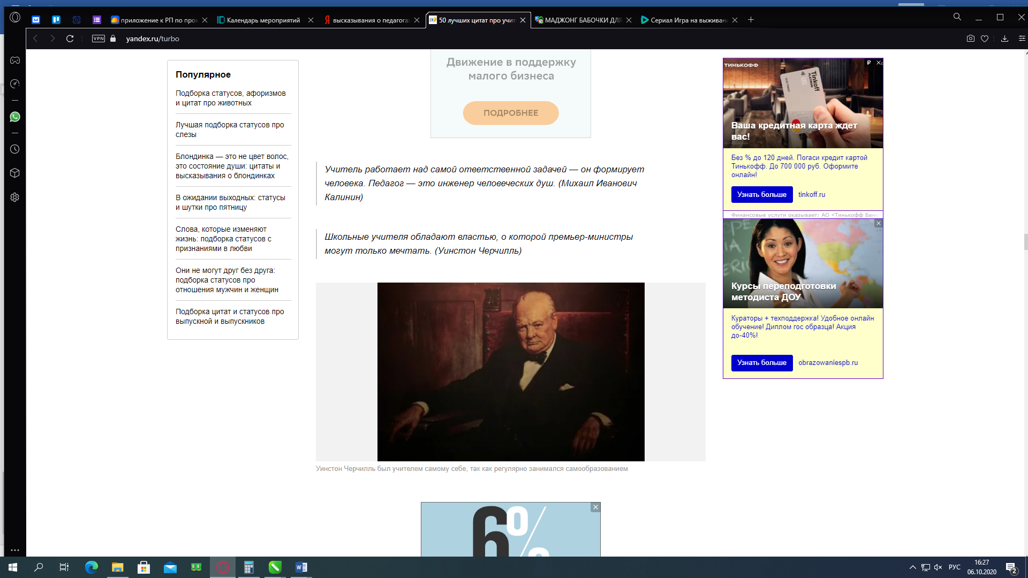Toggle the VPN badge in address bar

[x=99, y=39]
